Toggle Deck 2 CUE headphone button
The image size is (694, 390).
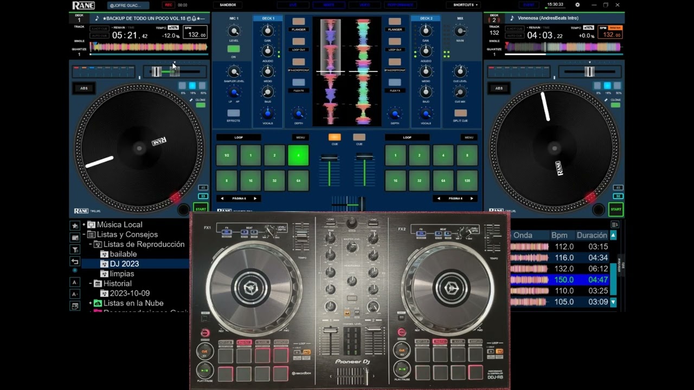(359, 137)
